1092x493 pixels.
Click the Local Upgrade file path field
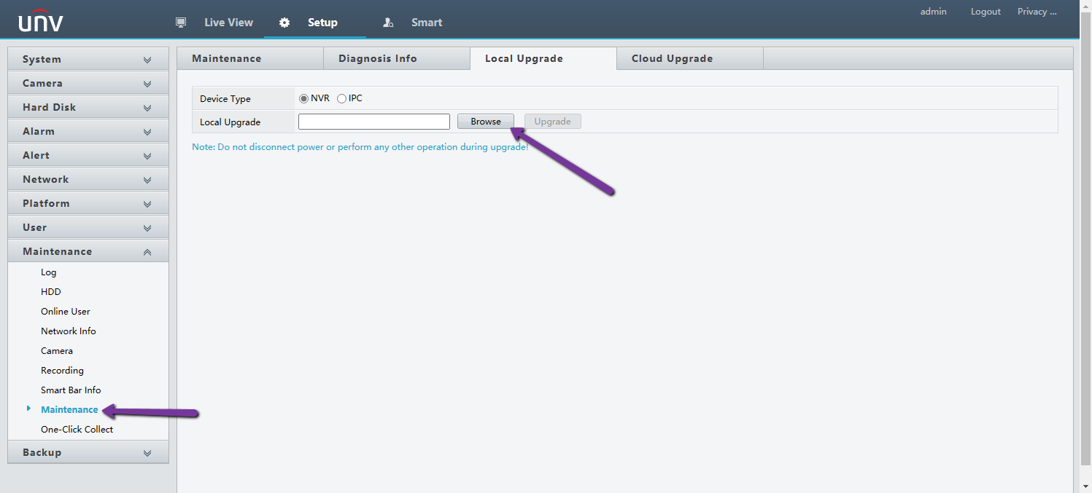[373, 122]
